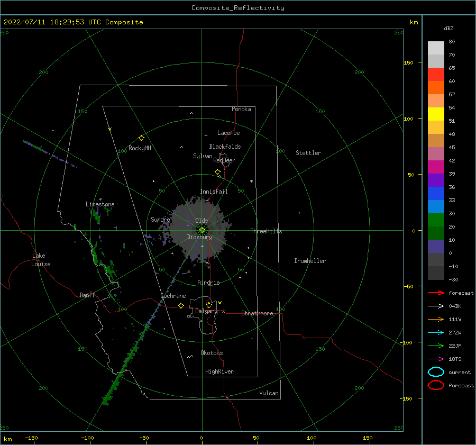Image resolution: width=476 pixels, height=445 pixels.
Task: Click the Ponoka town label
Action: (x=241, y=109)
